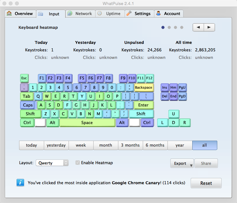
Task: Show heatmap for today
Action: 31,145
